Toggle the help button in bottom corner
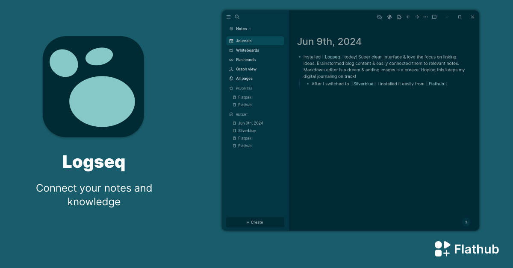The height and width of the screenshot is (268, 513). (x=466, y=222)
